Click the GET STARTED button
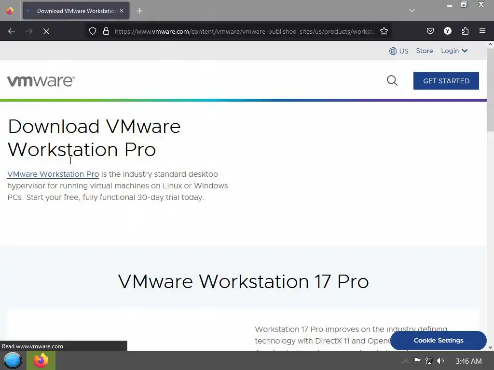This screenshot has height=370, width=494. (x=446, y=81)
